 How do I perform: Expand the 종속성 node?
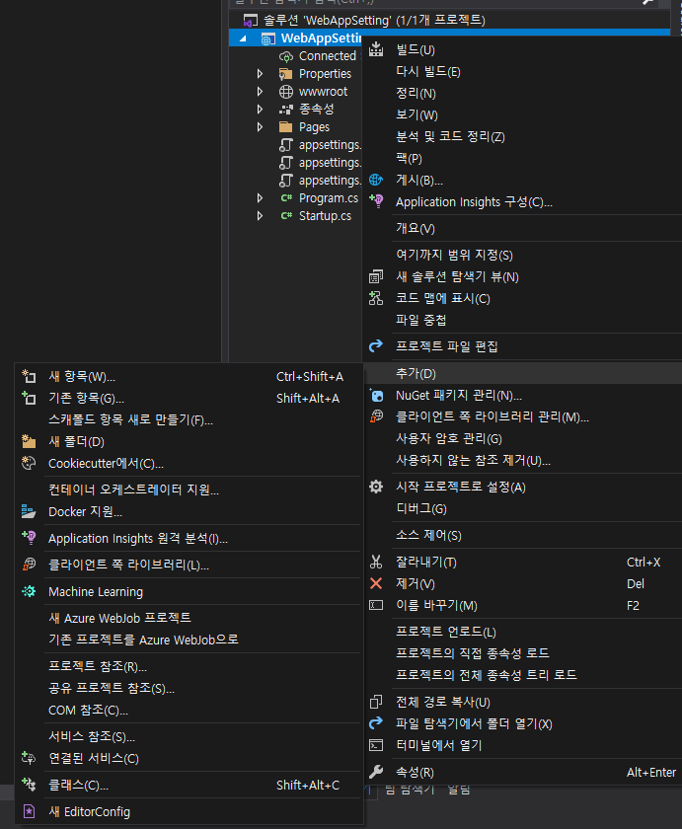point(260,109)
